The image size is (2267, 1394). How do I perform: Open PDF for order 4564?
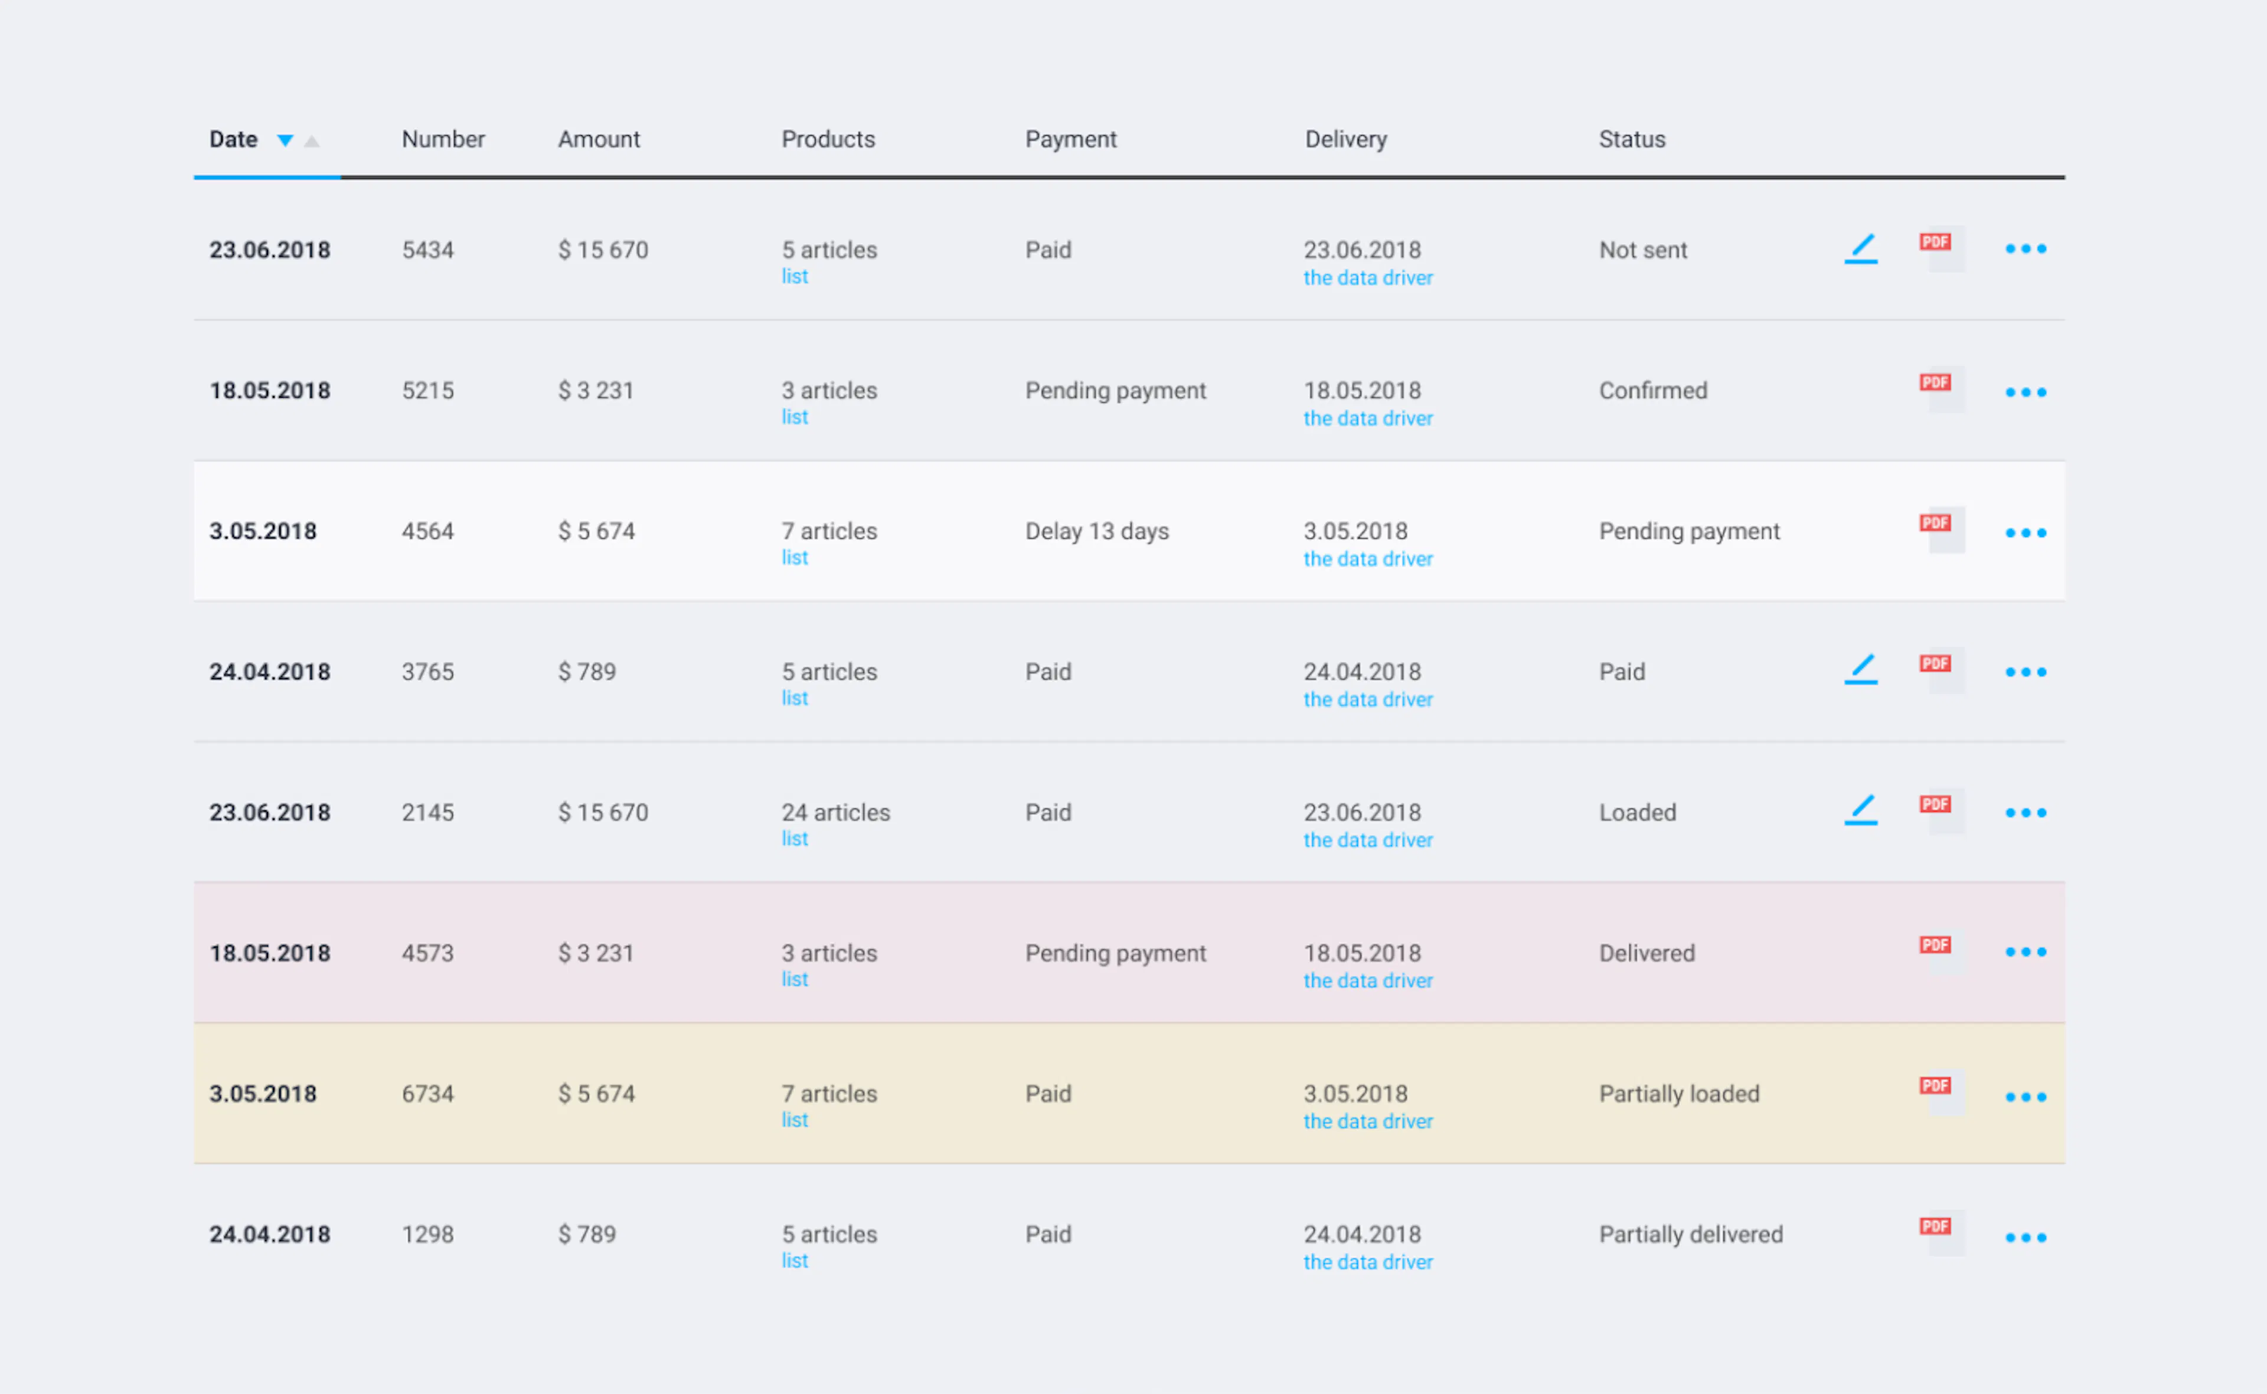pos(1942,530)
